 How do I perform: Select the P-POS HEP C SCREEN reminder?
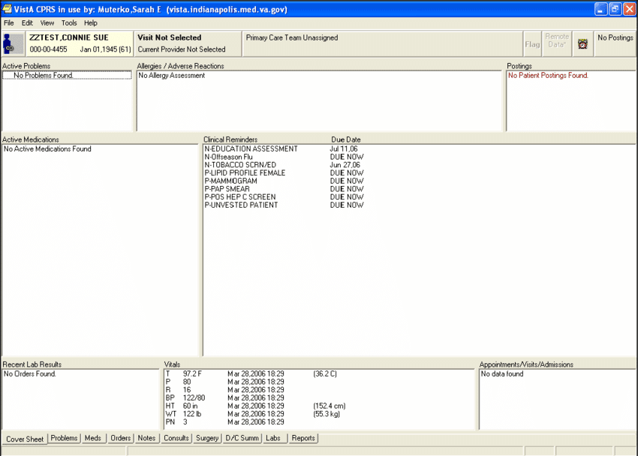tap(239, 196)
